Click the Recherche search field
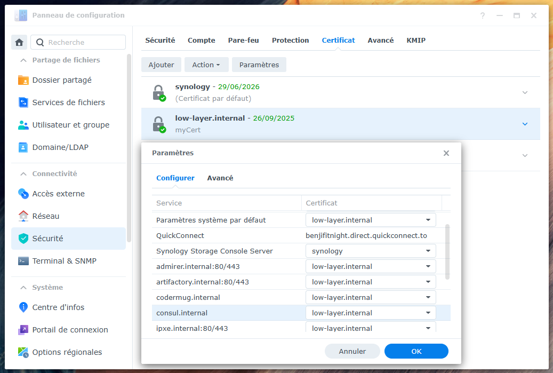 coord(78,42)
